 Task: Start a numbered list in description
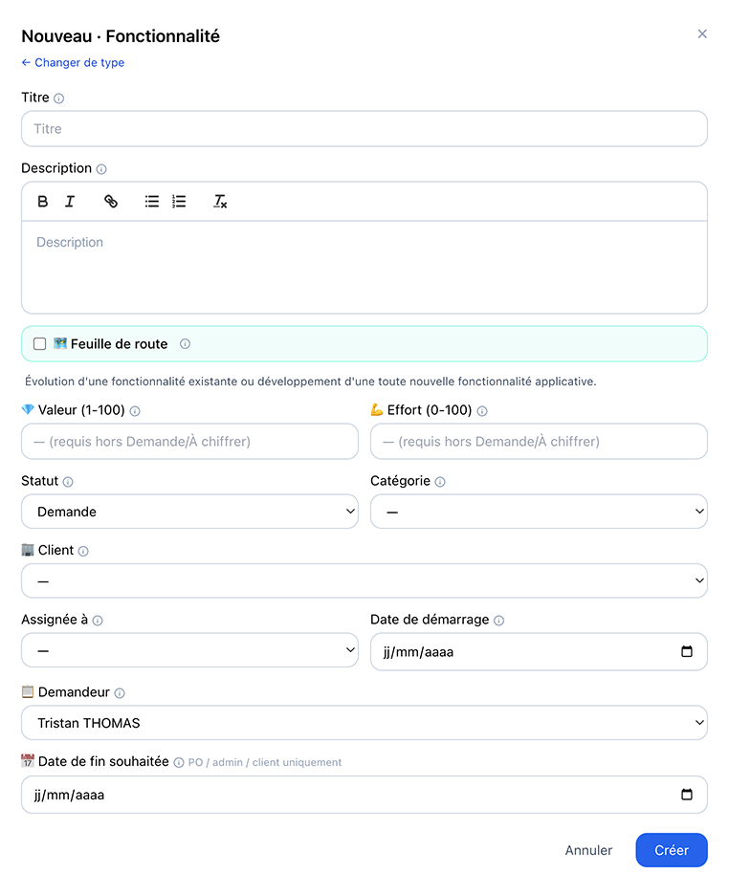(x=179, y=202)
